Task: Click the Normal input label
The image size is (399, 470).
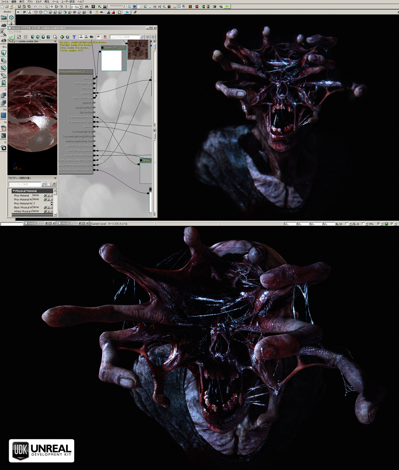Action: click(x=88, y=127)
